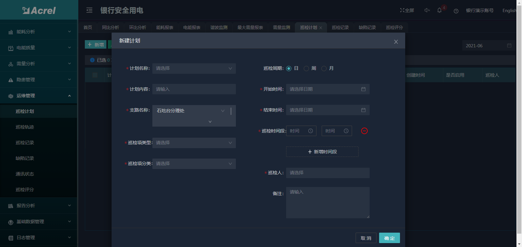This screenshot has height=247, width=522.
Task: Click the info icon next to 已选
Action: pos(92,60)
